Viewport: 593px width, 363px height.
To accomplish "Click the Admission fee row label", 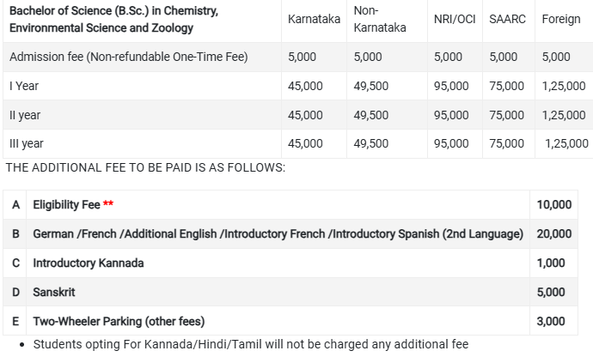I will coord(128,57).
